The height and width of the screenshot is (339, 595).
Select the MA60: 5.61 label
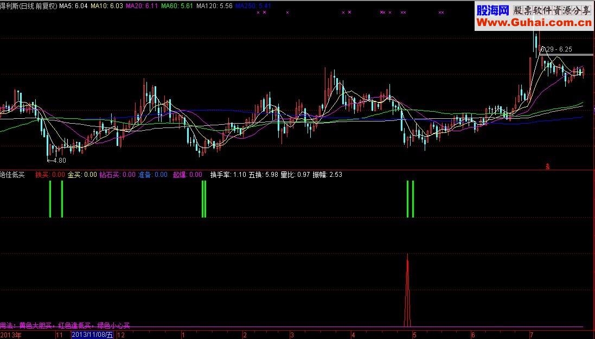tap(177, 6)
